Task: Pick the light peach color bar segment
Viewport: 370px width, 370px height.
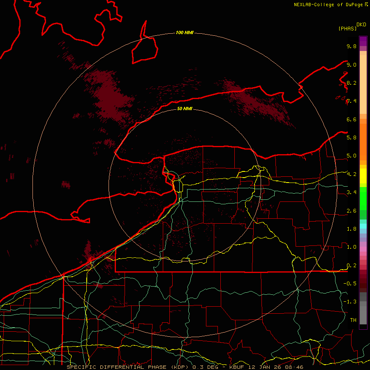Action: [363, 84]
